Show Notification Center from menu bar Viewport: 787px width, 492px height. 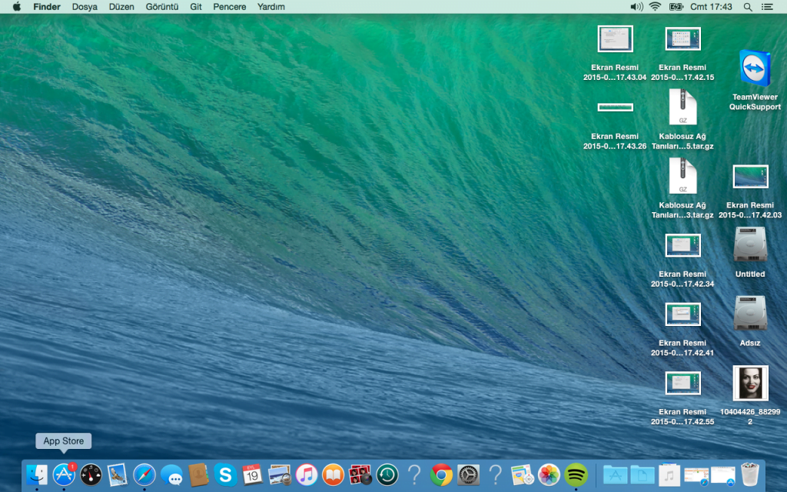[x=767, y=7]
